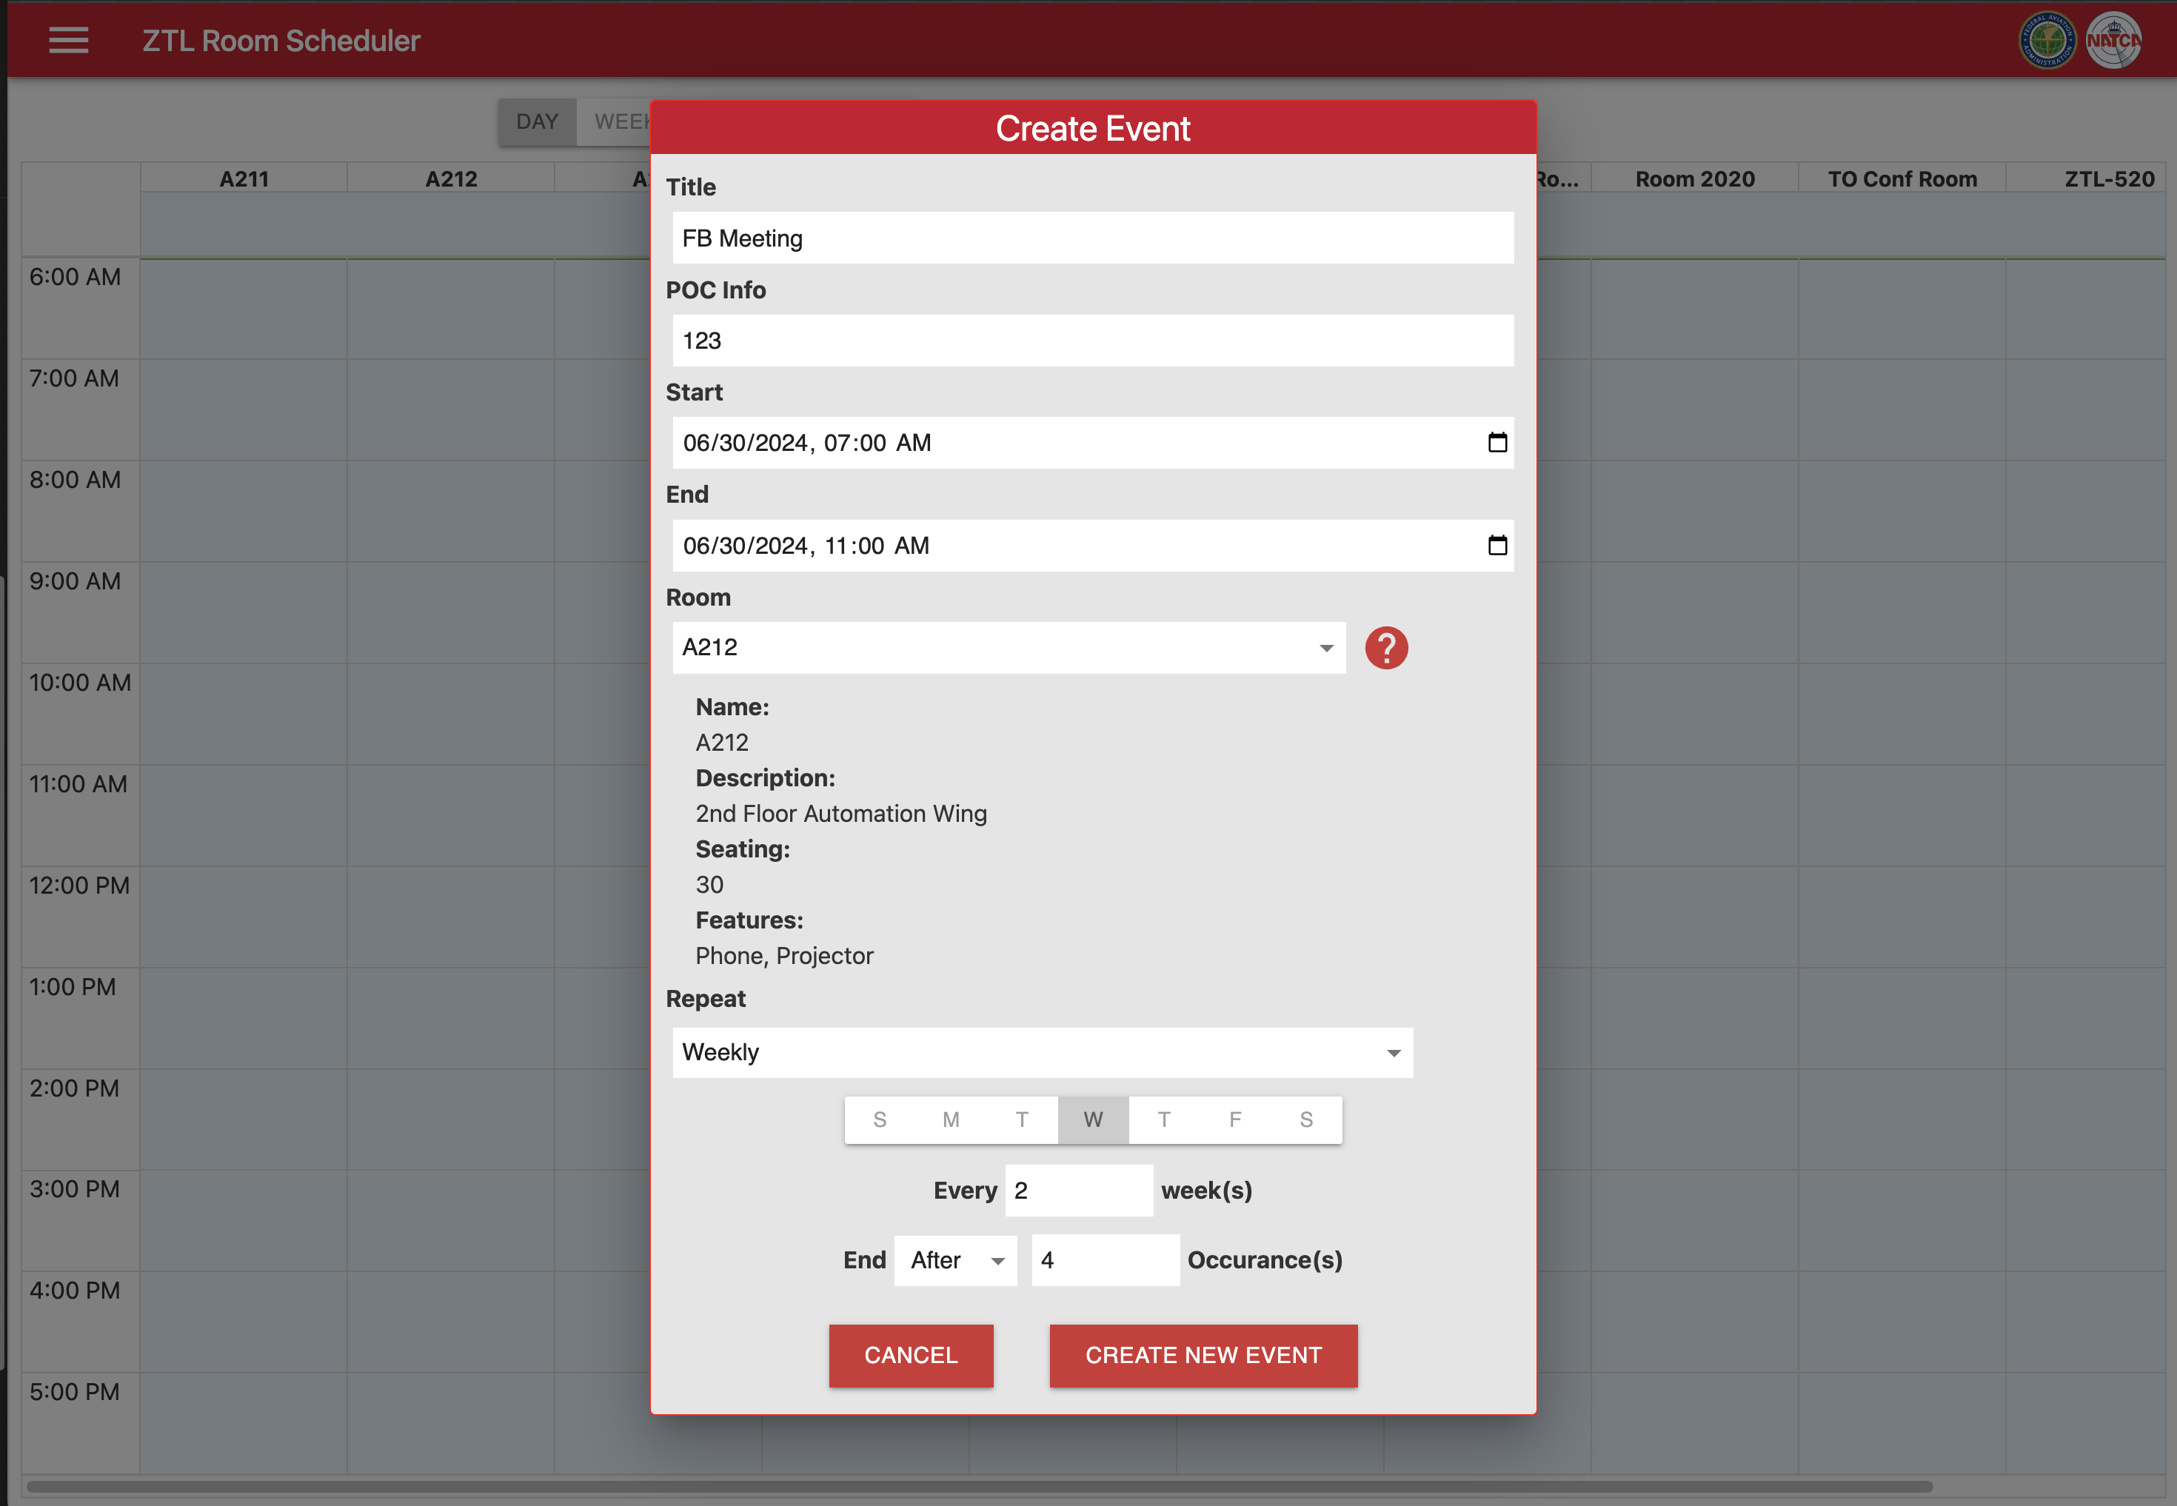Image resolution: width=2177 pixels, height=1506 pixels.
Task: Click the help icon next to Room dropdown
Action: [x=1386, y=647]
